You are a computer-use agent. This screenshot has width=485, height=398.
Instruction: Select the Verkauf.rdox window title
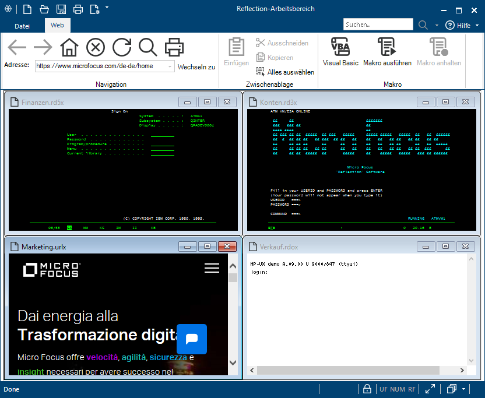pyautogui.click(x=279, y=246)
